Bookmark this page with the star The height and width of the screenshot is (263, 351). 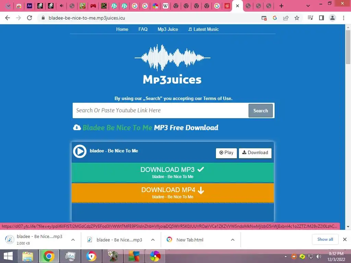(297, 18)
